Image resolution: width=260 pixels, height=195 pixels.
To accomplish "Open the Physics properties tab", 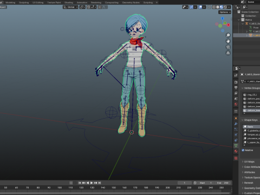I will point(236,135).
